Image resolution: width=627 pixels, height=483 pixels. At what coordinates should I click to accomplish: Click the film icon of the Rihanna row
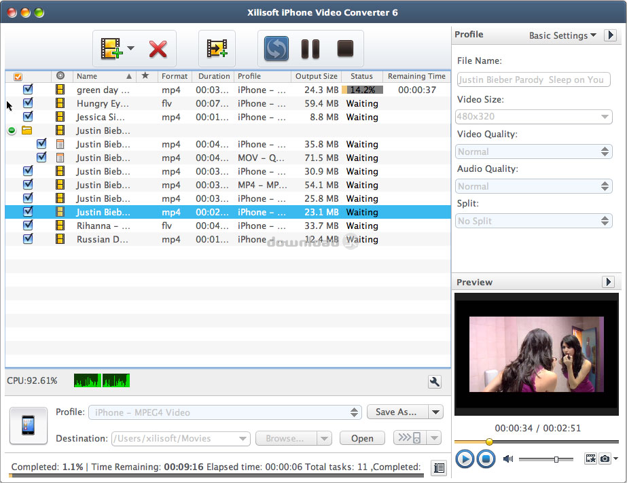(60, 226)
